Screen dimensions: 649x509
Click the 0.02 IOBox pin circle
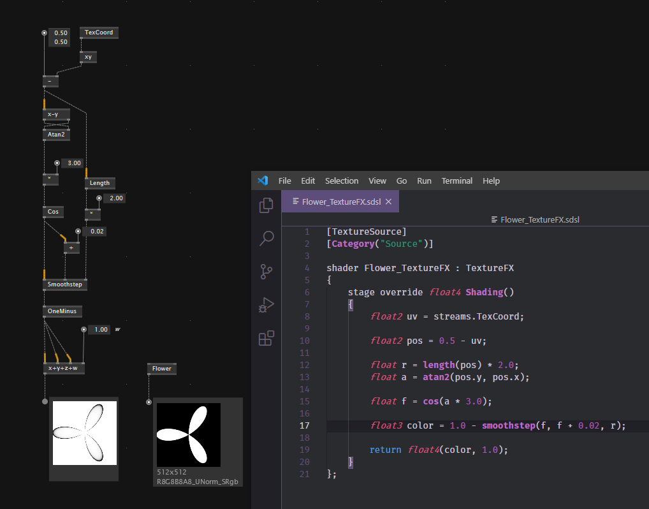[78, 232]
